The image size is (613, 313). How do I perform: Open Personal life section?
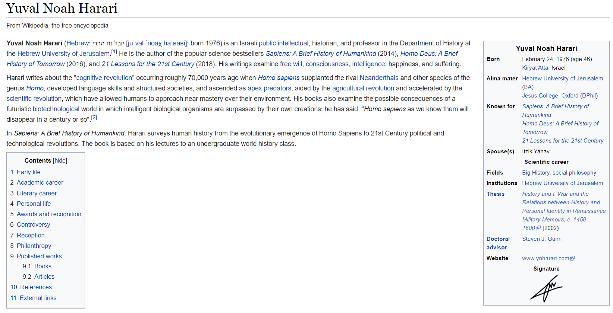click(x=34, y=204)
